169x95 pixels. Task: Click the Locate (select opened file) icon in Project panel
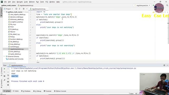16,9
